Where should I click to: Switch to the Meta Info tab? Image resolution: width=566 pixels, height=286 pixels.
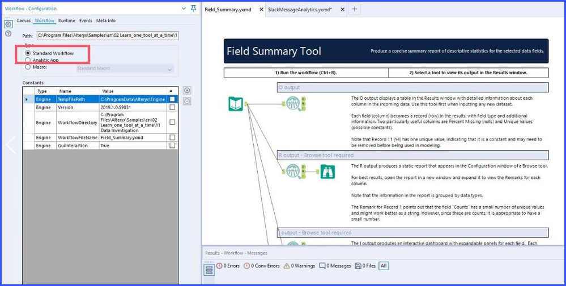(x=106, y=20)
